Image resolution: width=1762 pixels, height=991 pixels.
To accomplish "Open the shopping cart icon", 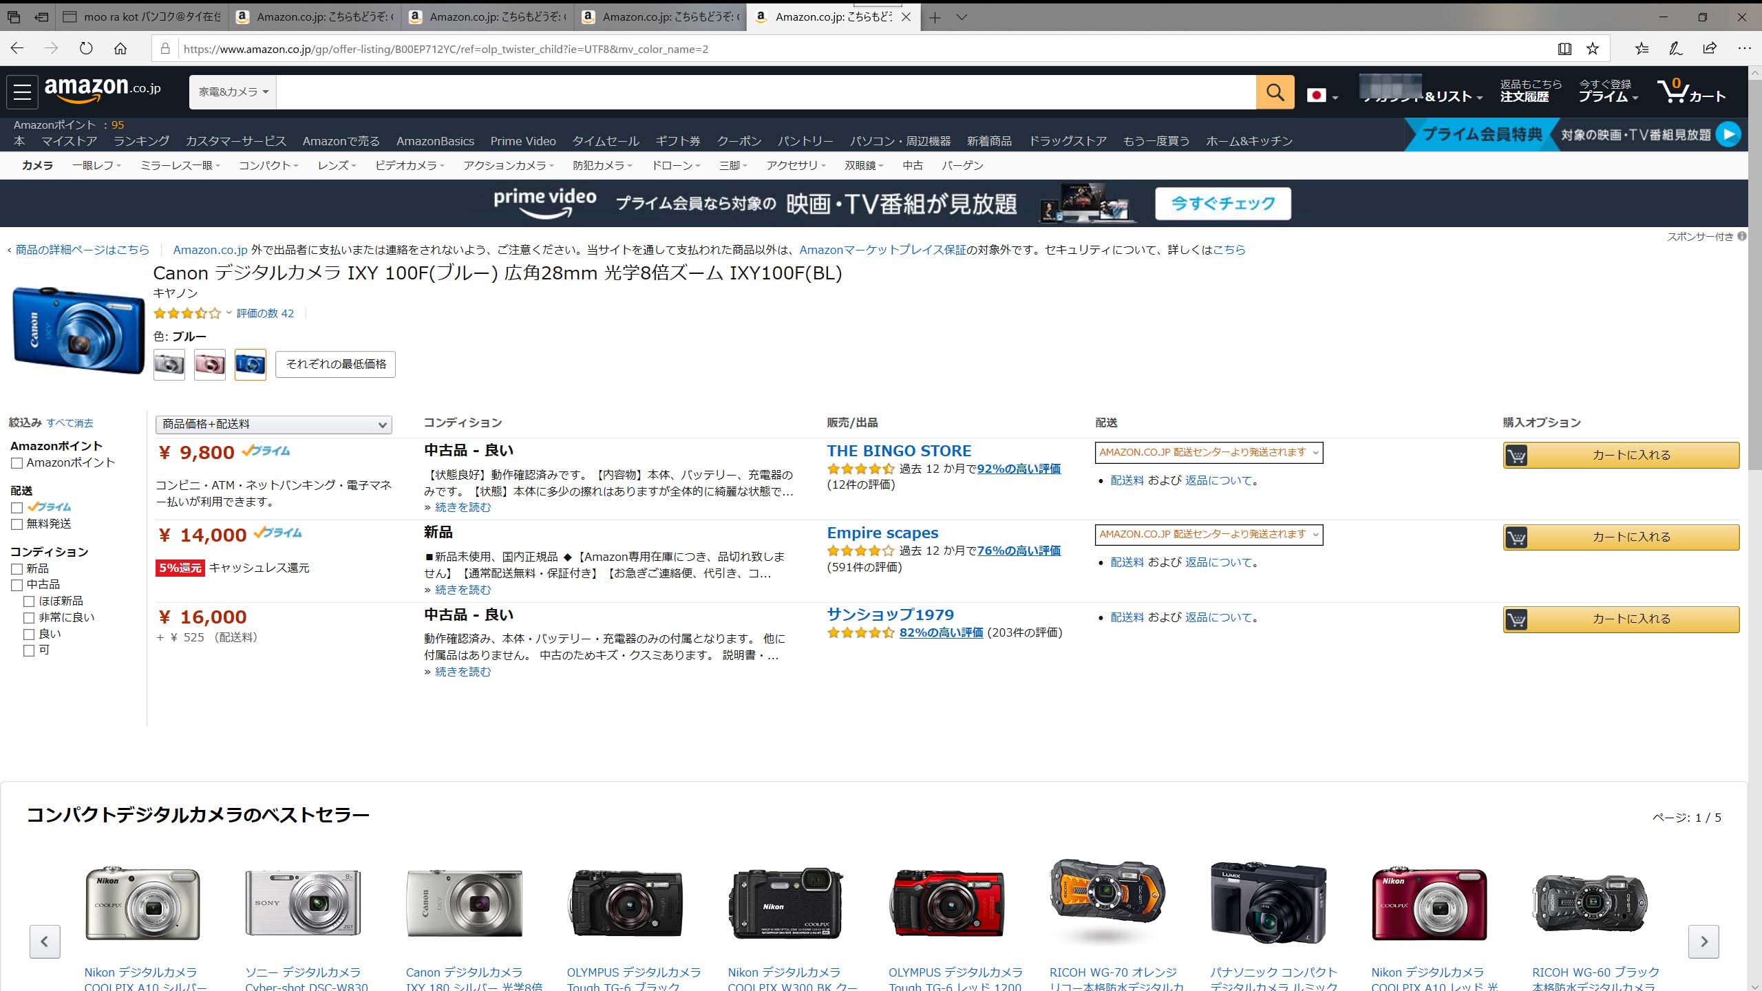I will click(x=1691, y=92).
